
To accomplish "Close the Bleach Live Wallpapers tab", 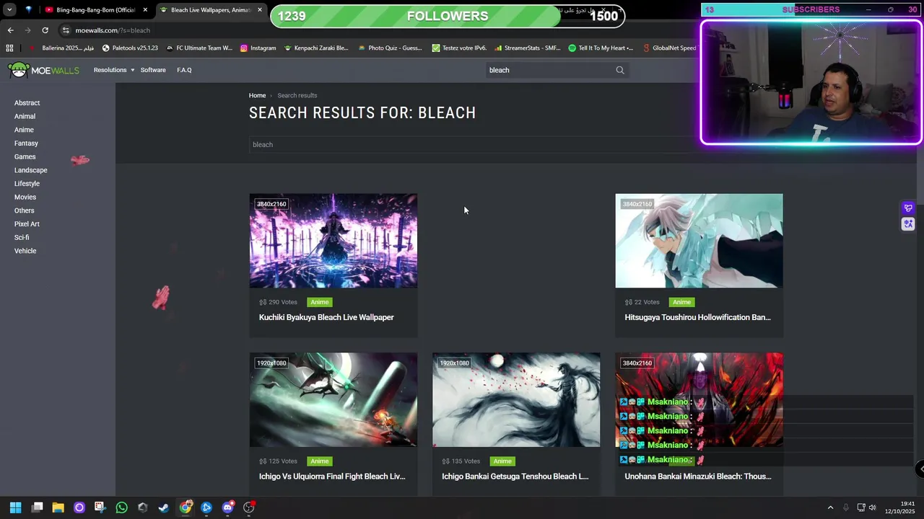I will point(259,10).
